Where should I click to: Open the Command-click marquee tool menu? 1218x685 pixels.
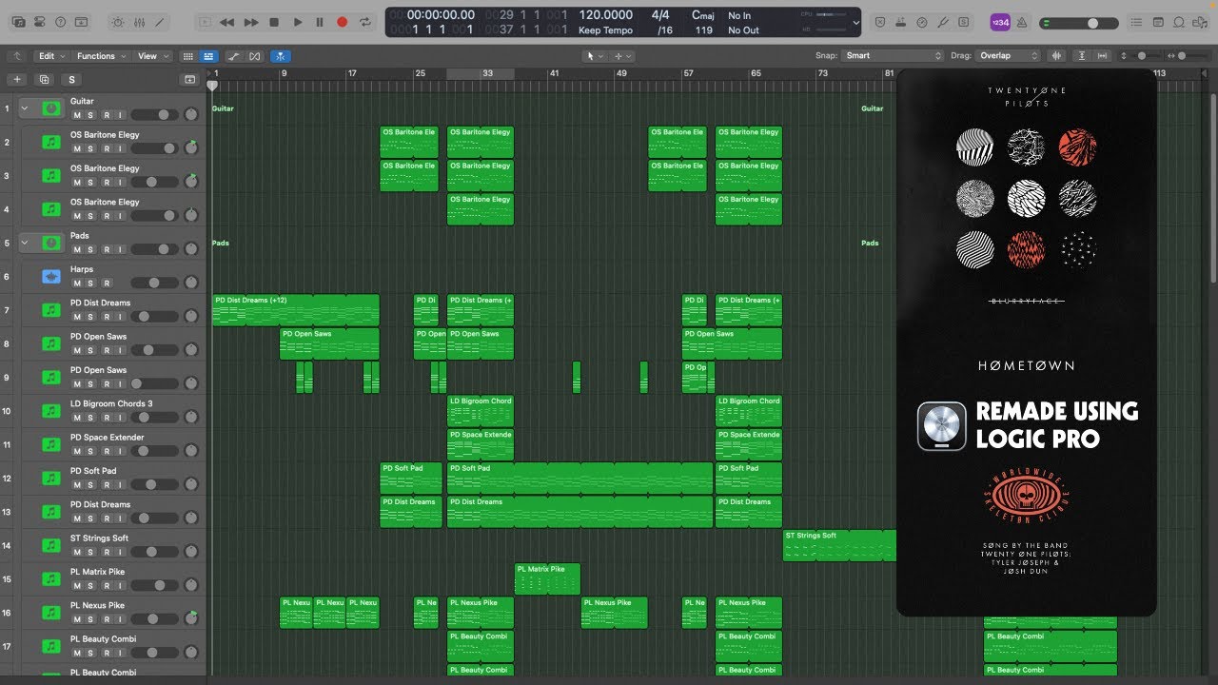tap(622, 56)
